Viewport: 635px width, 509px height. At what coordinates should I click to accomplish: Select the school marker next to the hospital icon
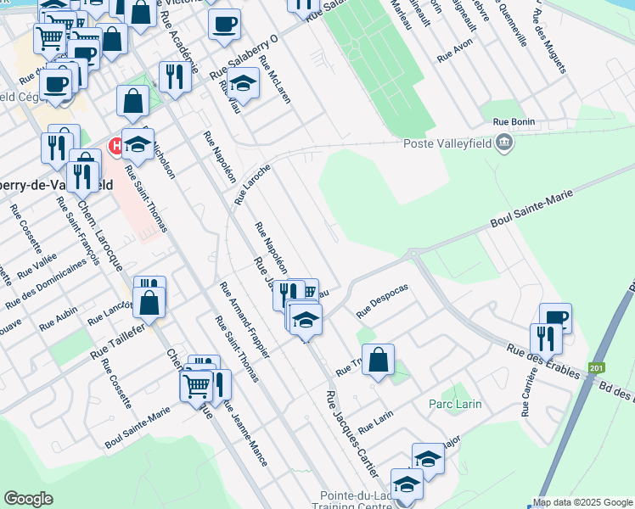tap(138, 145)
